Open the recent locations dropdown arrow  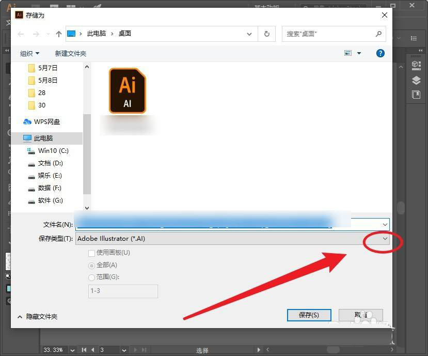(48, 34)
